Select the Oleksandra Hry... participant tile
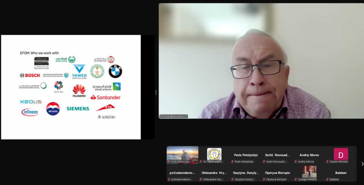Screen dimensions: 364x185 [214, 173]
